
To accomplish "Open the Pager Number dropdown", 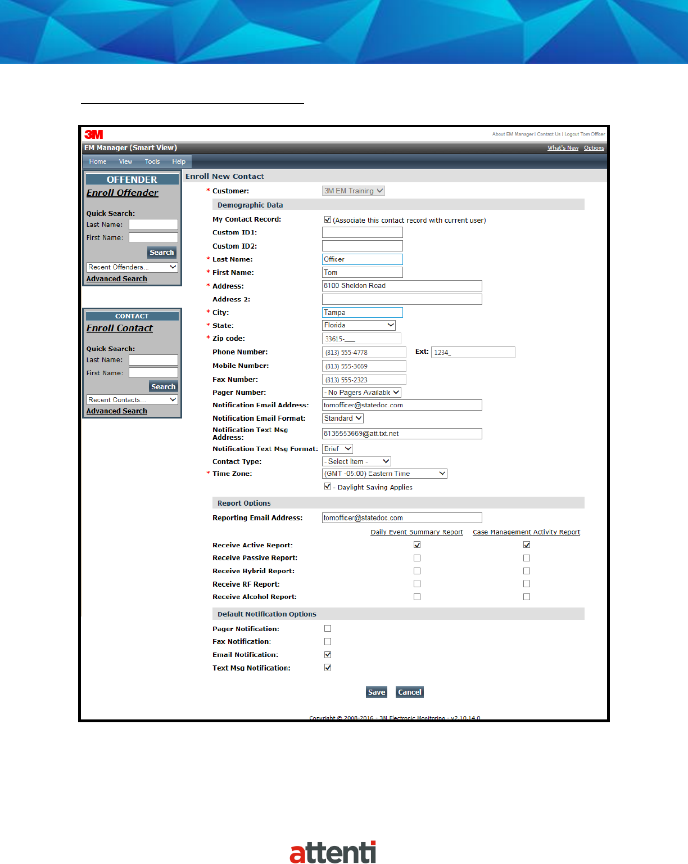I will pos(361,393).
